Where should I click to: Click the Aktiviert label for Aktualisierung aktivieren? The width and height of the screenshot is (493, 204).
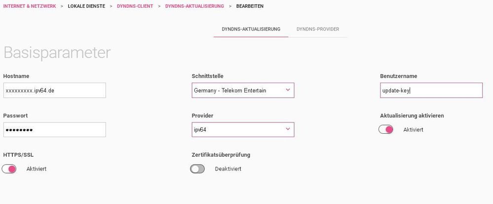point(413,129)
